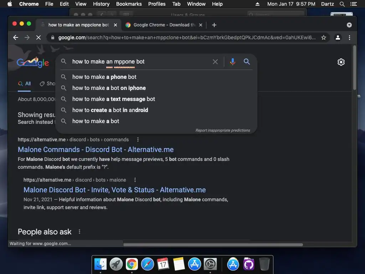Select suggestion how to make a phone bot
The width and height of the screenshot is (365, 274).
[156, 77]
